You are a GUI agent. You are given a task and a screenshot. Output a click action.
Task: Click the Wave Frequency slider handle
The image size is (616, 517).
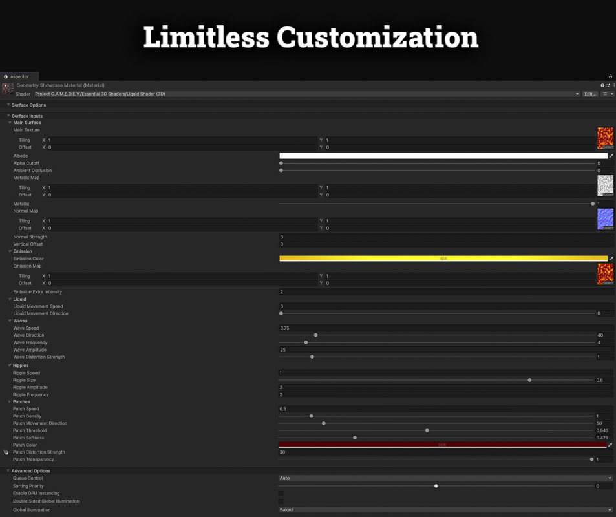tap(306, 343)
